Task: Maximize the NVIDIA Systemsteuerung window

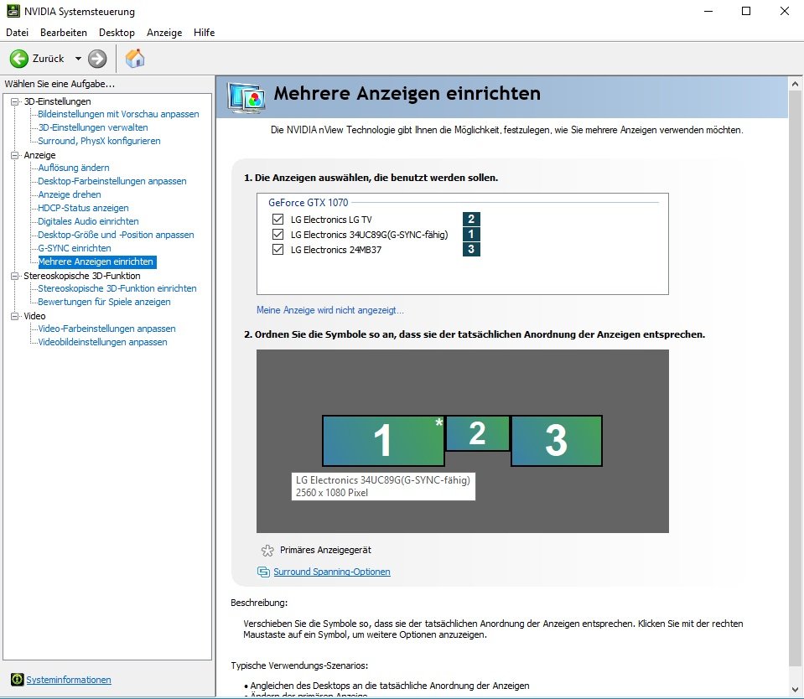Action: pos(746,11)
